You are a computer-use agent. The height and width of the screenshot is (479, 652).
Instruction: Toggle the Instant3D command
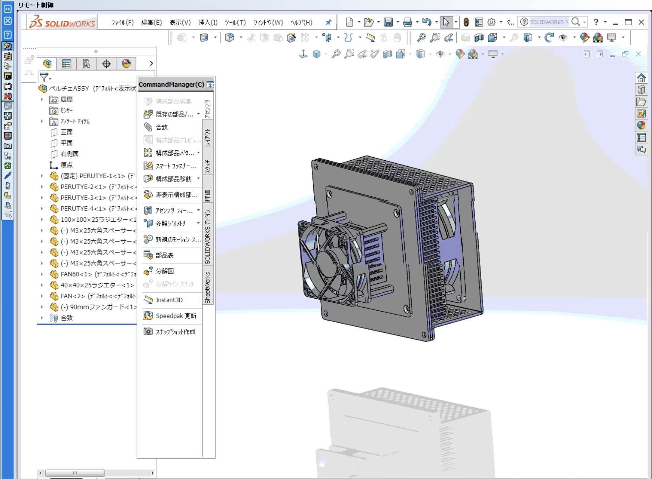pos(169,300)
